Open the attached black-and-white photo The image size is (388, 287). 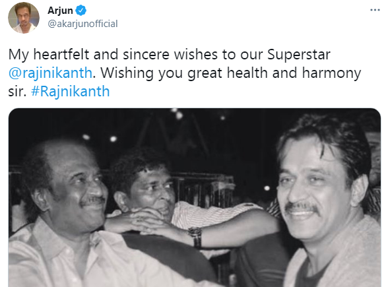click(195, 197)
